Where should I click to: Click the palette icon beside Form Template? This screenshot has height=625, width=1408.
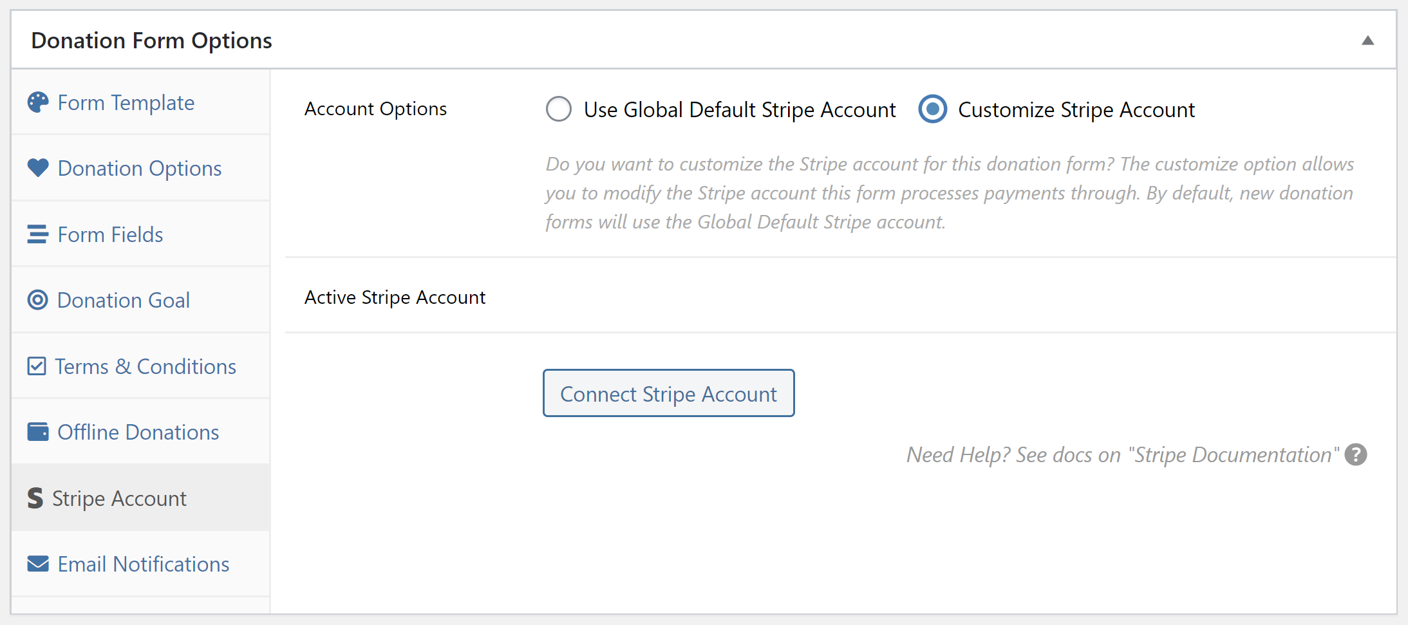tap(37, 102)
